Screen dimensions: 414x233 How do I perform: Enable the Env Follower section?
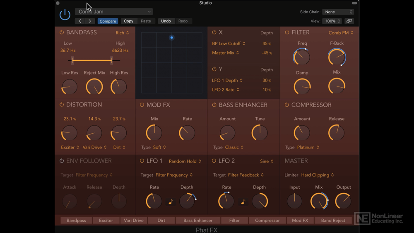[62, 161]
